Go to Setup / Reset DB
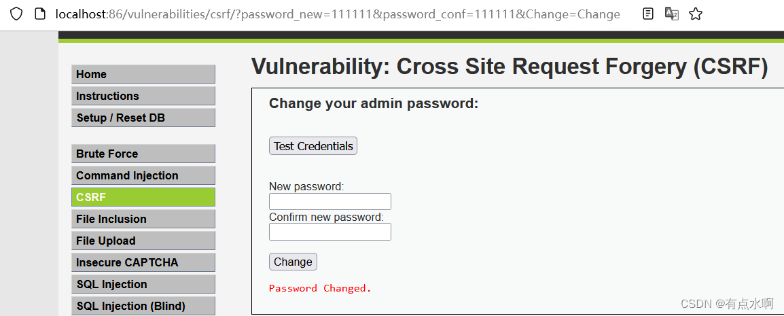Viewport: 784px width, 316px height. [143, 118]
